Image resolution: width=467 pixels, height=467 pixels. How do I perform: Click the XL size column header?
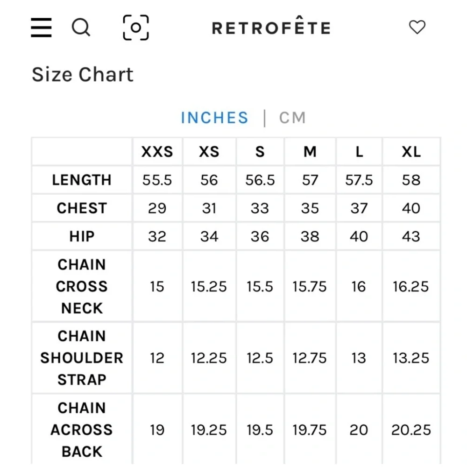click(x=411, y=152)
